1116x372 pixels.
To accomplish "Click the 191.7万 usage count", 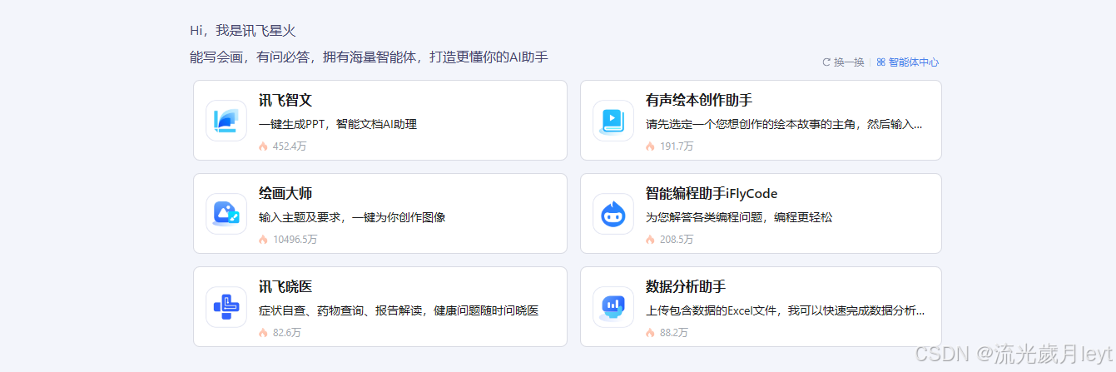I will [x=677, y=146].
